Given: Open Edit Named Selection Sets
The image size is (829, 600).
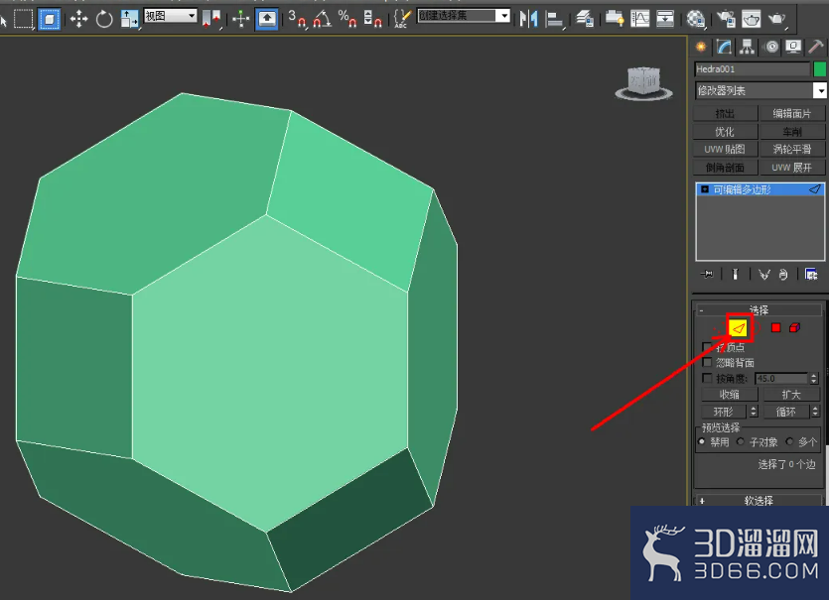Looking at the screenshot, I should pos(402,20).
